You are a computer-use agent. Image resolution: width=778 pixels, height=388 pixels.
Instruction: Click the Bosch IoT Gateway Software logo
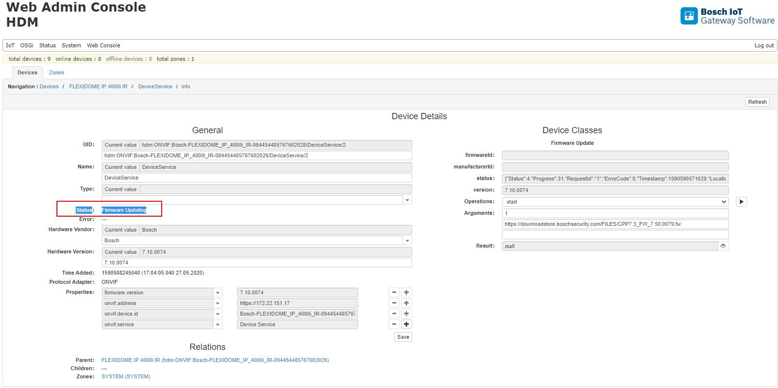[727, 16]
